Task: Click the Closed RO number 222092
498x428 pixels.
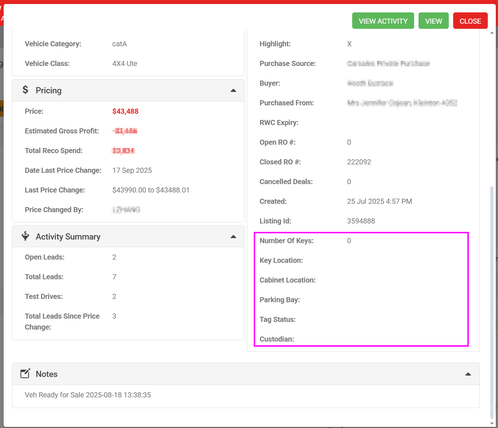Action: pos(359,162)
